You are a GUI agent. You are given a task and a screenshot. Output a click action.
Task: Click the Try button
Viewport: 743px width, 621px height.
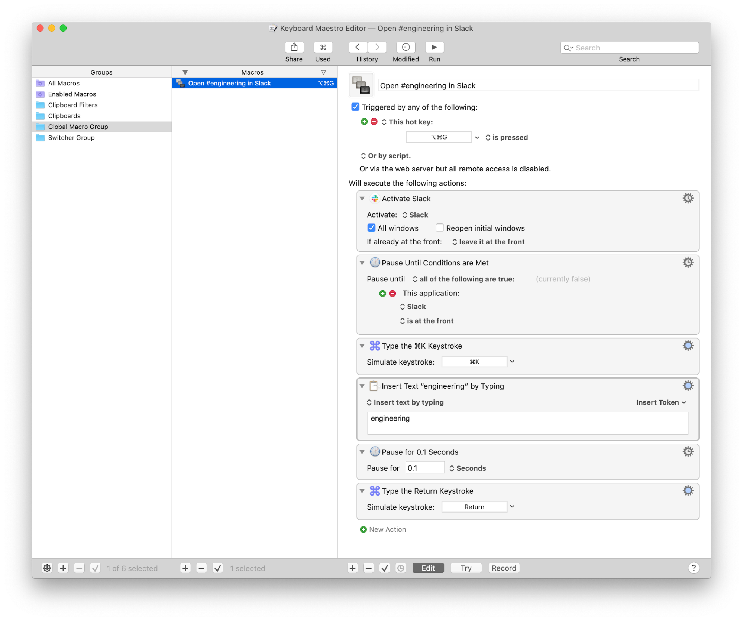[x=466, y=568]
